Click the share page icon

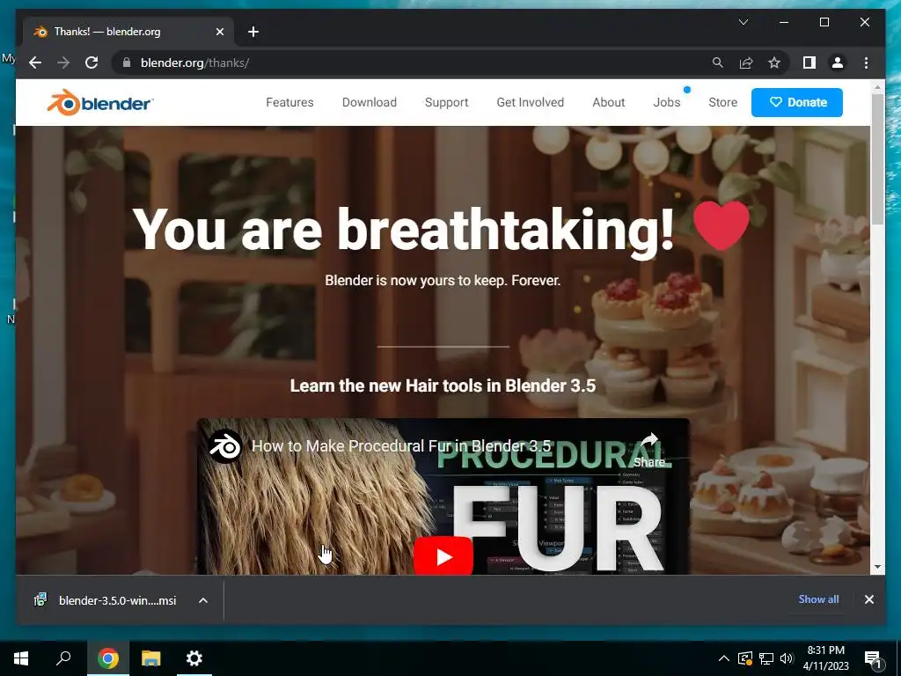click(746, 62)
